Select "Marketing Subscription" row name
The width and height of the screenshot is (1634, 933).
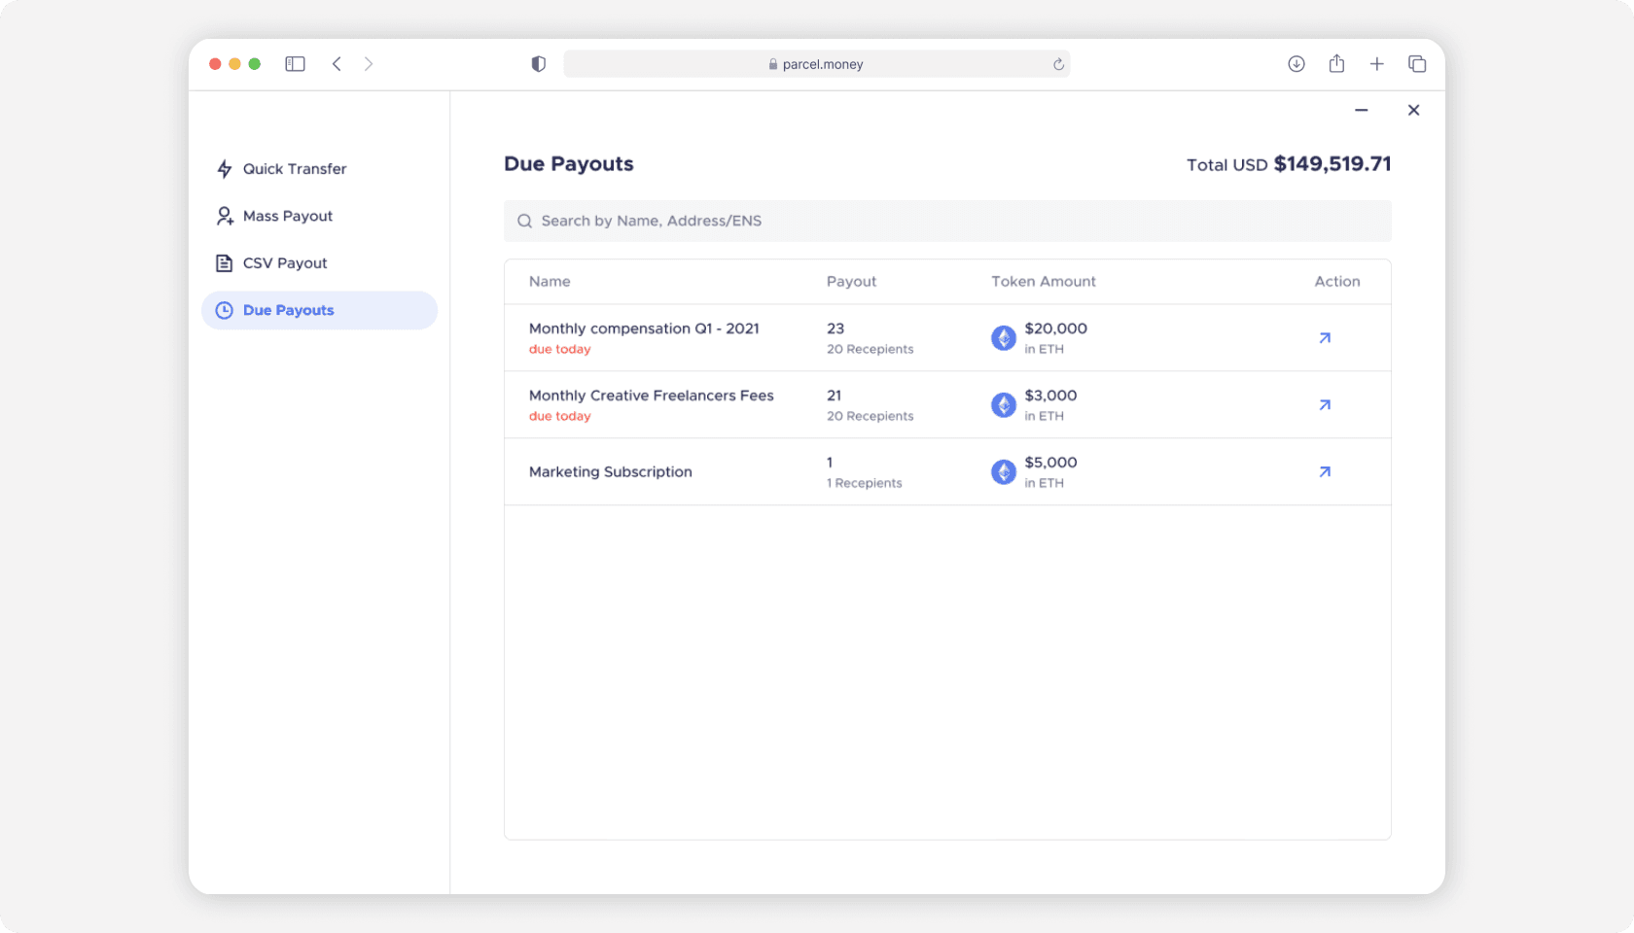pyautogui.click(x=611, y=471)
